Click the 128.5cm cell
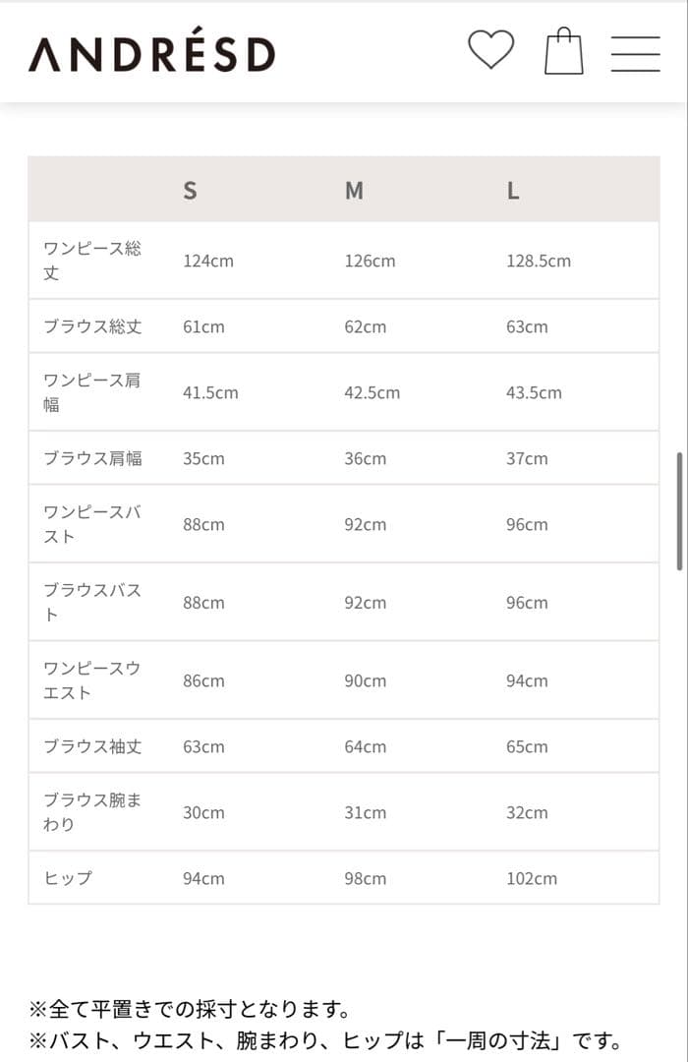Image resolution: width=688 pixels, height=1062 pixels. [538, 261]
